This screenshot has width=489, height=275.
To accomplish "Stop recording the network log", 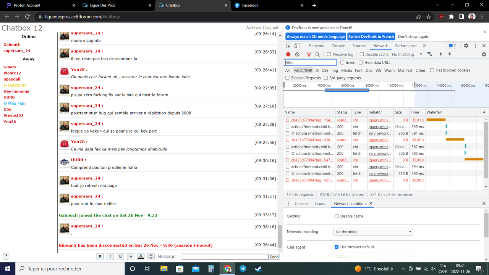I will [x=288, y=54].
